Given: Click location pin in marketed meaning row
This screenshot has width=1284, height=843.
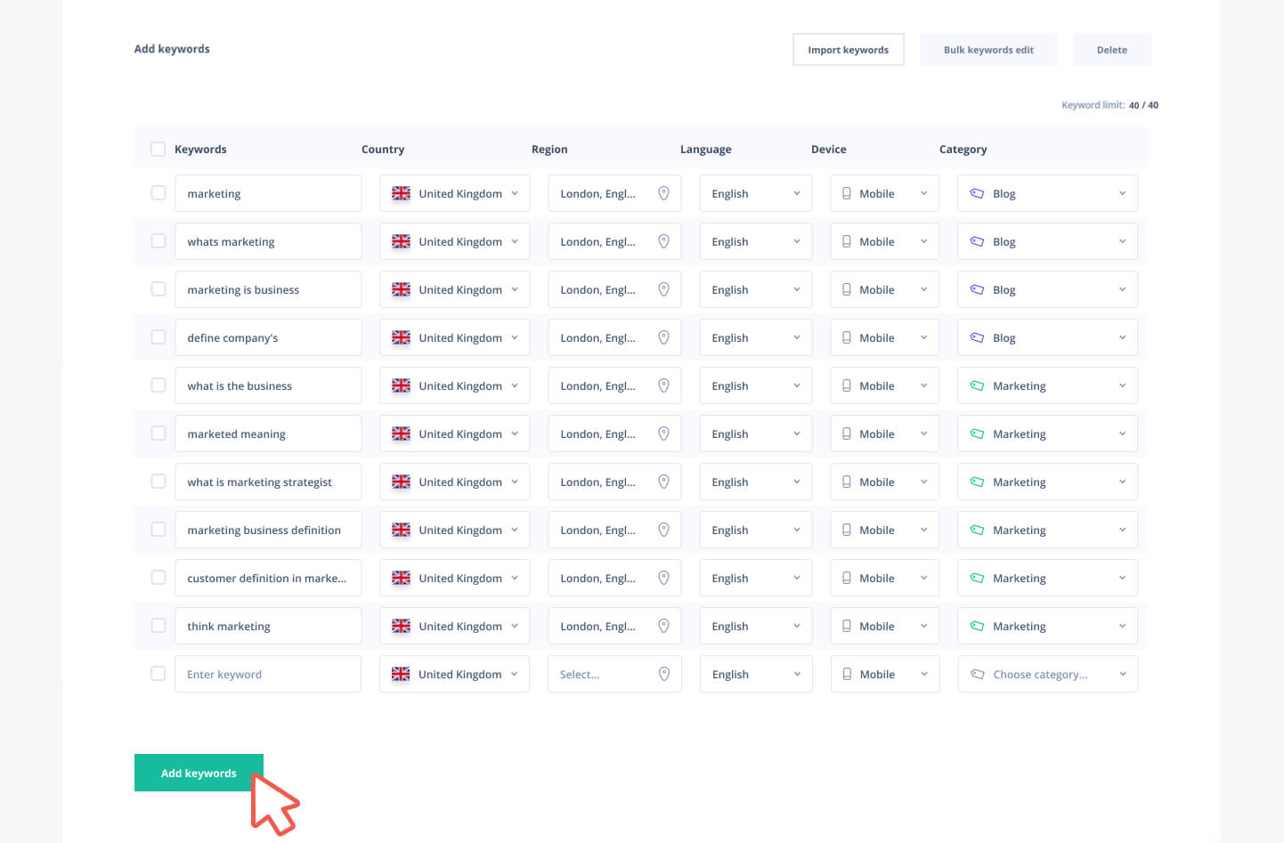Looking at the screenshot, I should 663,434.
